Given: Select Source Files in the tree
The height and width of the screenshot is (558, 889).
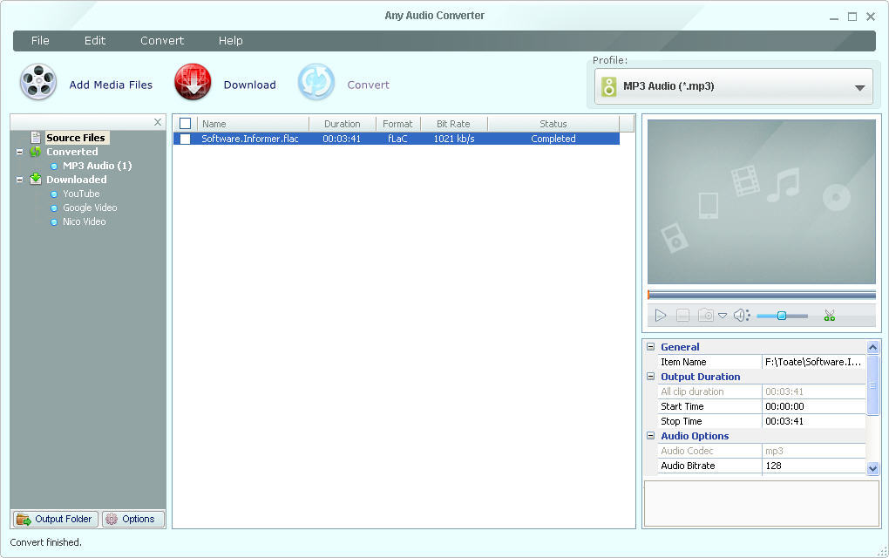Looking at the screenshot, I should coord(76,138).
